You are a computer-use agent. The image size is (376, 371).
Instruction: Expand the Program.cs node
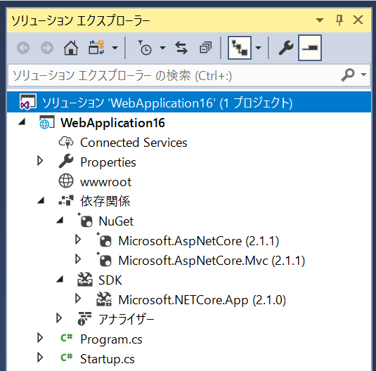point(40,338)
